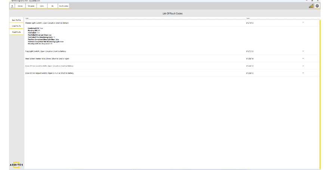Image resolution: width=330 pixels, height=170 pixels.
Task: Open the Home breadcrumb
Action: point(20,6)
